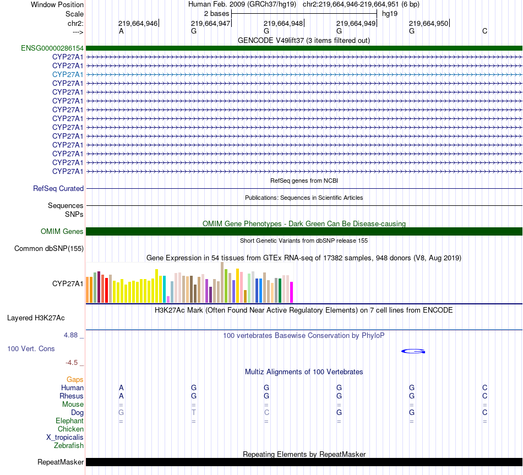Click the A base in the Human alignment row
Screen dimensions: 523x475
pos(121,387)
